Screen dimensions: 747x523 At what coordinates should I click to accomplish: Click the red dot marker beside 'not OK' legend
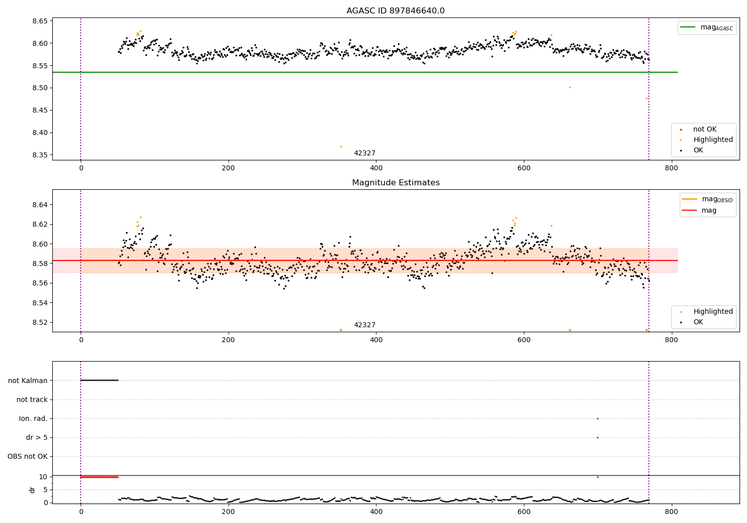pos(681,130)
